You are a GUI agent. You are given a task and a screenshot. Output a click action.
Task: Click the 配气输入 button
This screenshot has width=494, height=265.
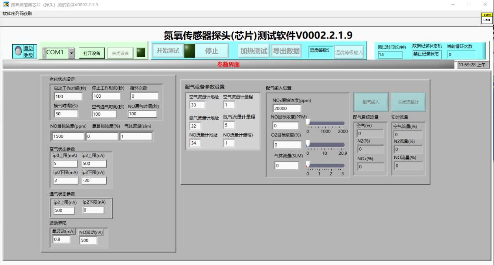[371, 102]
